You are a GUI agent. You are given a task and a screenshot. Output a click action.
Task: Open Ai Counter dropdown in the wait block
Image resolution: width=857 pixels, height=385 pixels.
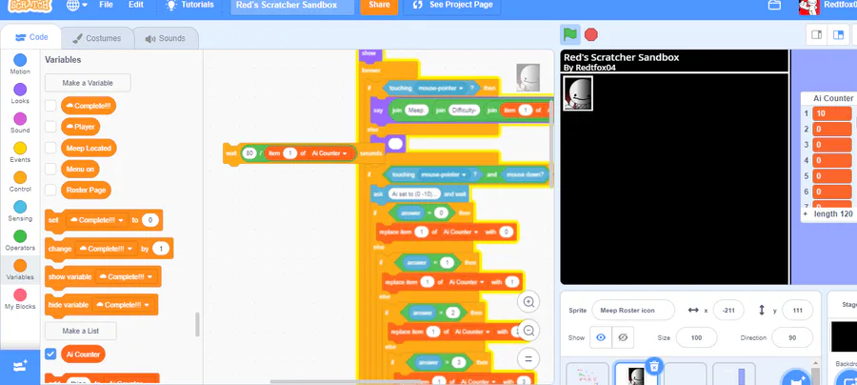[330, 153]
